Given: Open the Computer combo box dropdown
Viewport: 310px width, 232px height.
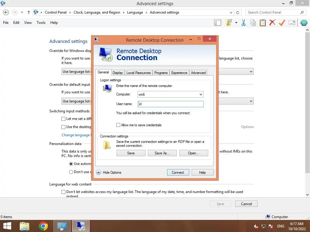Looking at the screenshot, I should point(201,95).
